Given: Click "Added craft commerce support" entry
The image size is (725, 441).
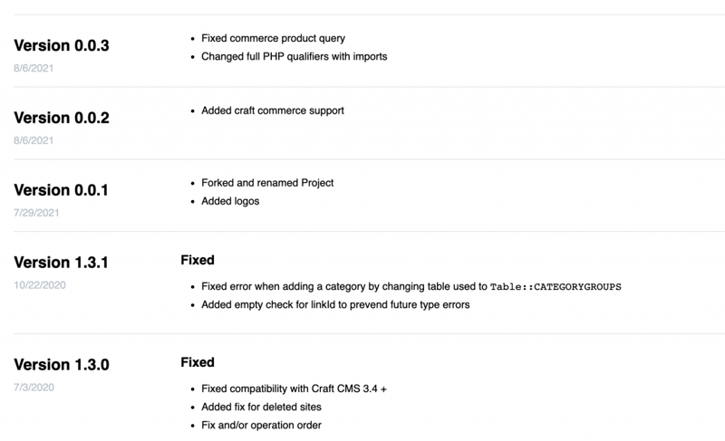Looking at the screenshot, I should [272, 111].
